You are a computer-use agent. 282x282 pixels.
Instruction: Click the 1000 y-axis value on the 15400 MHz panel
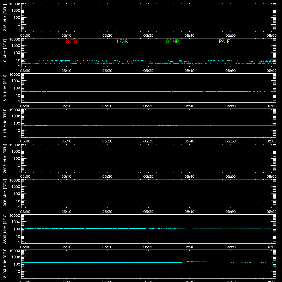click(16, 257)
